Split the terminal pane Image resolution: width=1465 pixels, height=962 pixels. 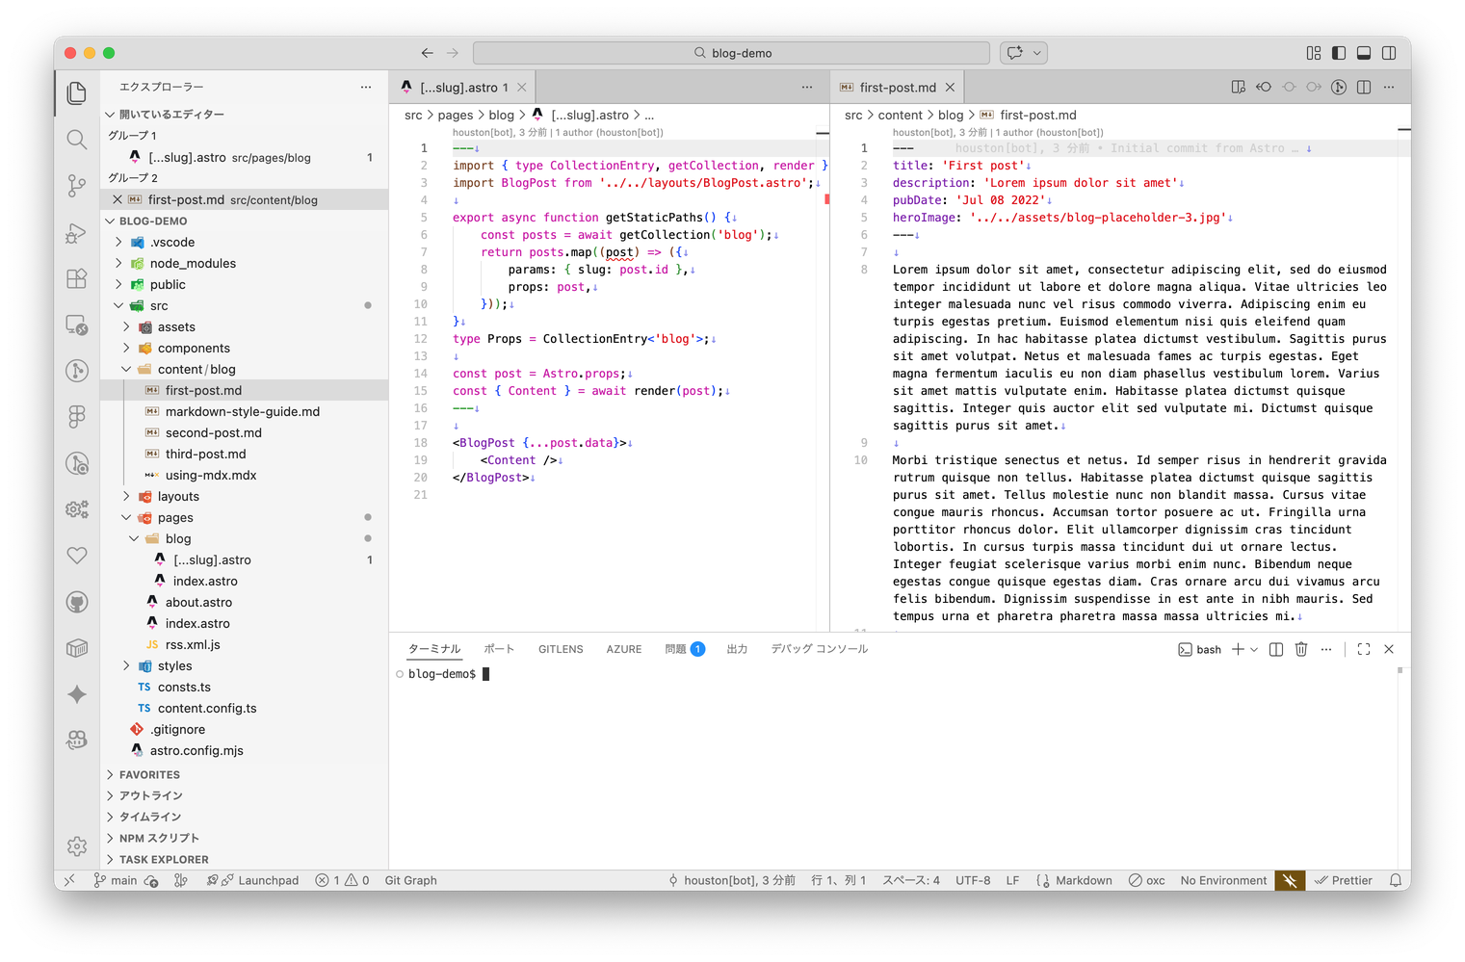[1276, 650]
